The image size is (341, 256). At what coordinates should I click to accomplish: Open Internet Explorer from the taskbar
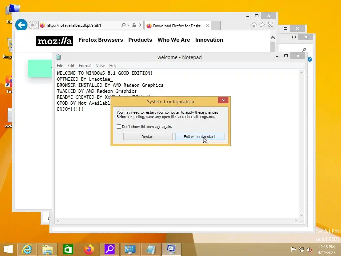[x=27, y=249]
